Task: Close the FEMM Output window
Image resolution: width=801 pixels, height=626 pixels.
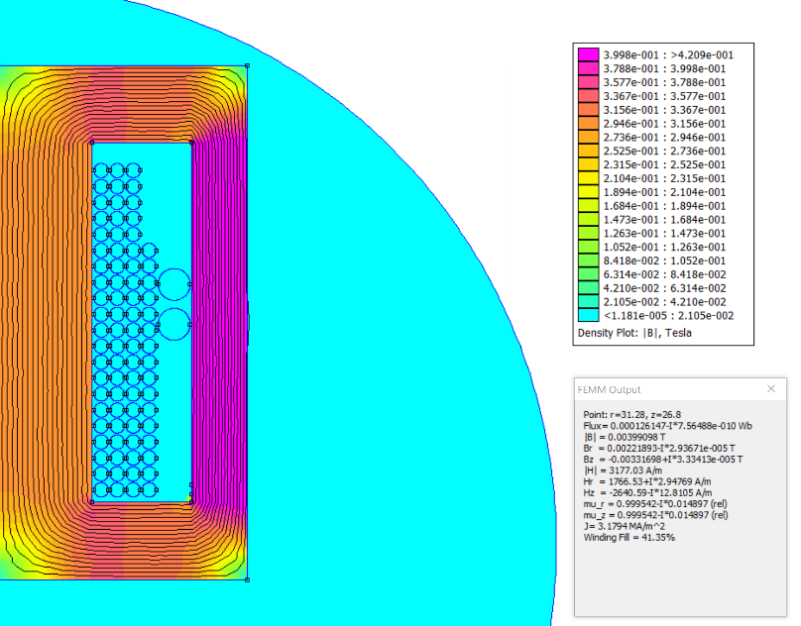Action: pyautogui.click(x=771, y=389)
